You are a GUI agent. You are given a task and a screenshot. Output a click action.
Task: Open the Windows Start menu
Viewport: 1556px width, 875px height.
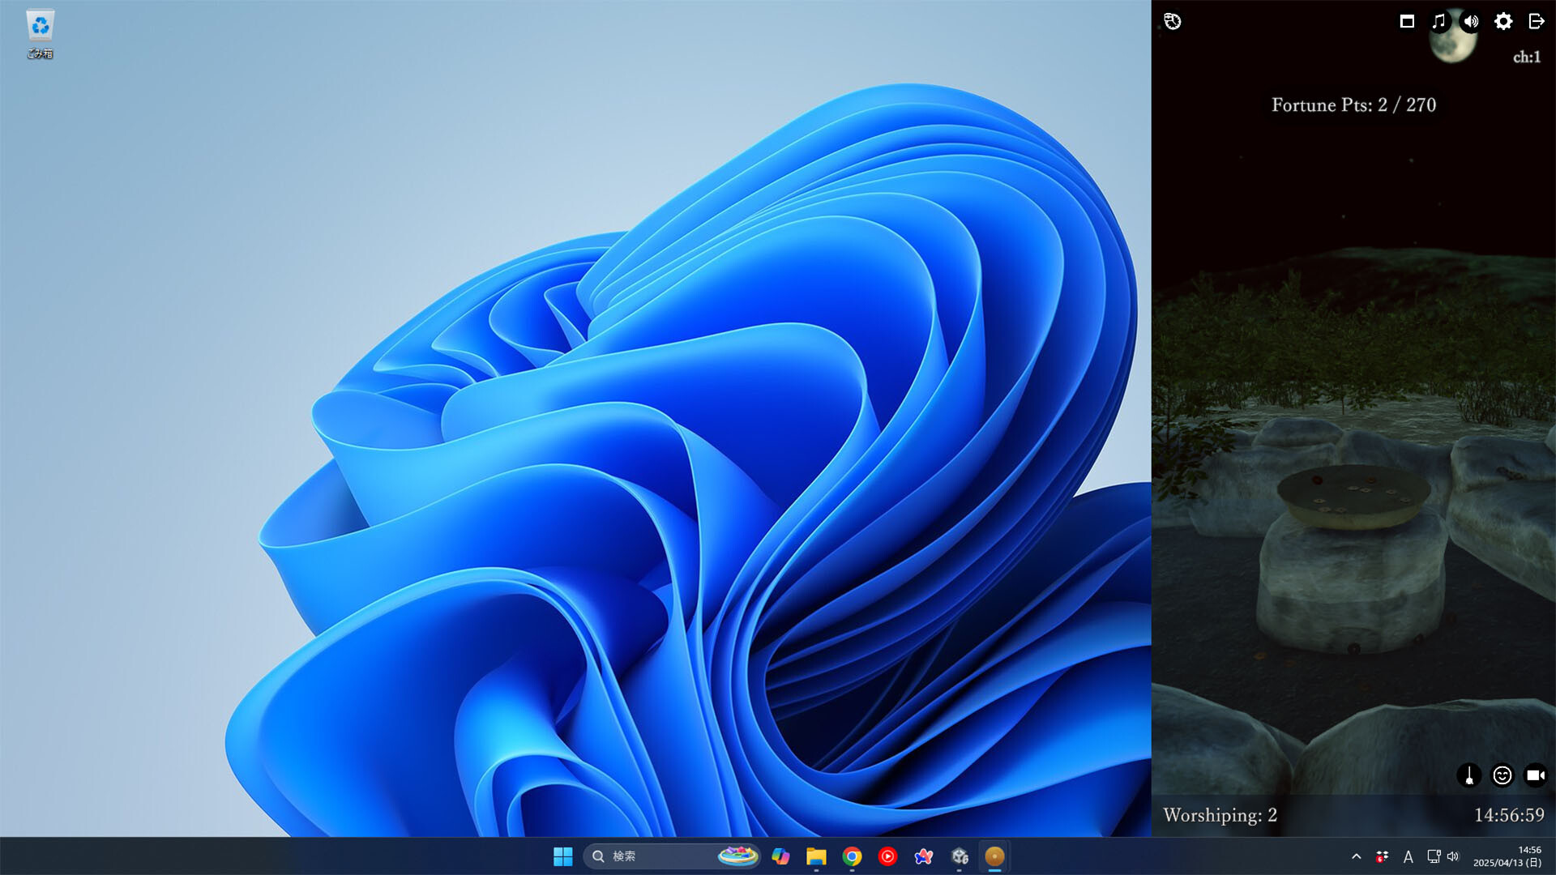[564, 856]
